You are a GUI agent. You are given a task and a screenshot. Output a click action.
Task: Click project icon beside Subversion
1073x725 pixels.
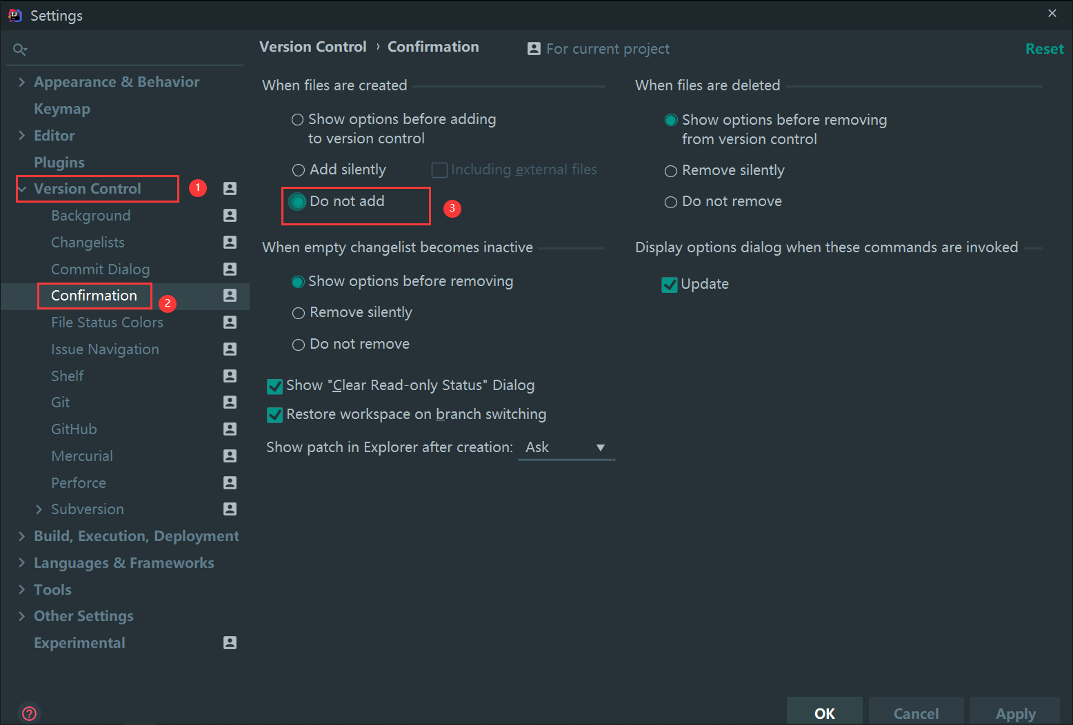tap(230, 509)
